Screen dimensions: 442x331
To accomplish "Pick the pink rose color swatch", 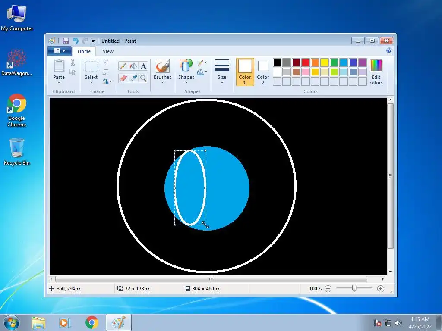I will tap(306, 72).
